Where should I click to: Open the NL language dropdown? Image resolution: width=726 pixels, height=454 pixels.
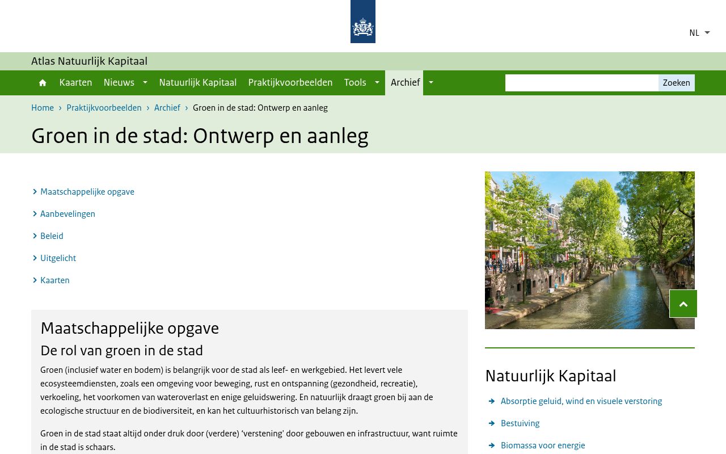[x=699, y=33]
